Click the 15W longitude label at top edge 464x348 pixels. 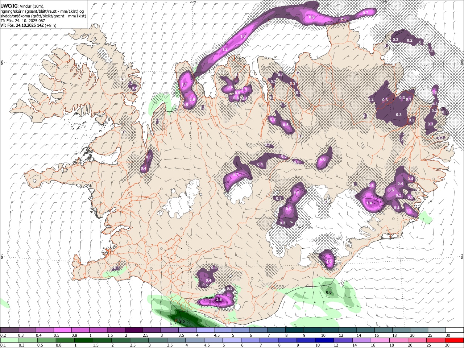tap(384, 2)
